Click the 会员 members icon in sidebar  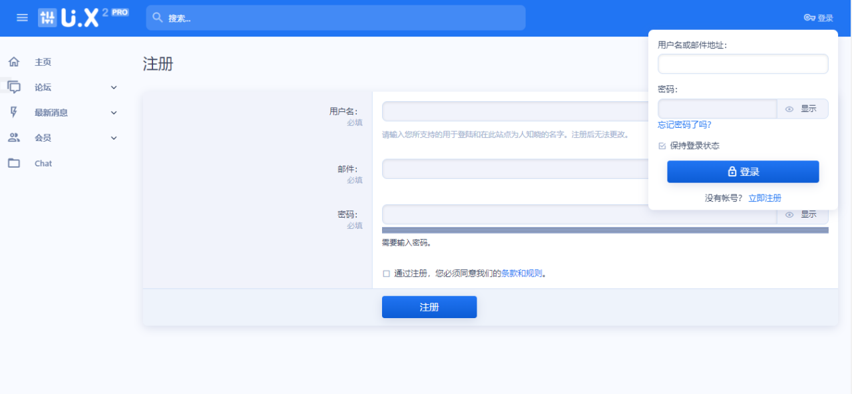pyautogui.click(x=14, y=138)
